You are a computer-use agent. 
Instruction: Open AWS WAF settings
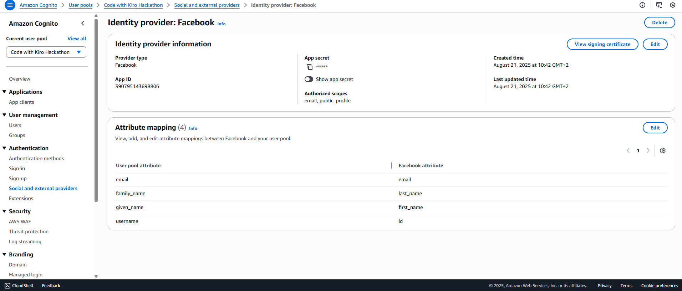tap(20, 221)
